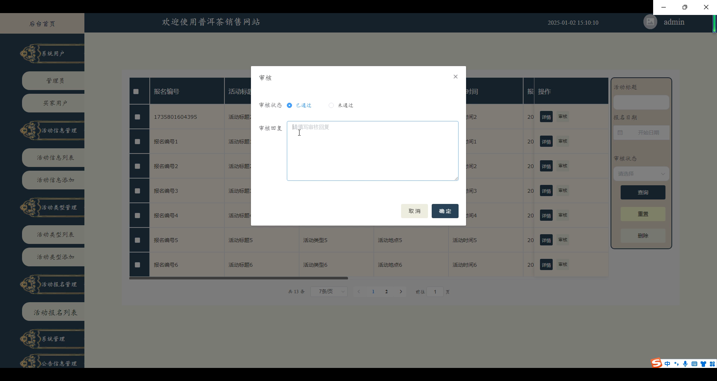Click 审核 button in 报名编号6 row

[x=563, y=264]
